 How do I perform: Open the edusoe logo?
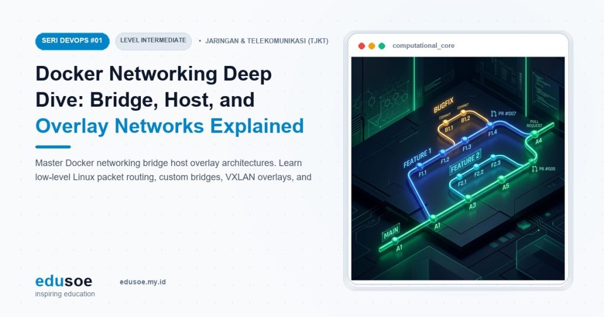64,281
